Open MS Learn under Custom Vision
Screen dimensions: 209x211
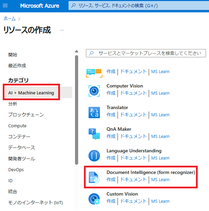coord(160,201)
